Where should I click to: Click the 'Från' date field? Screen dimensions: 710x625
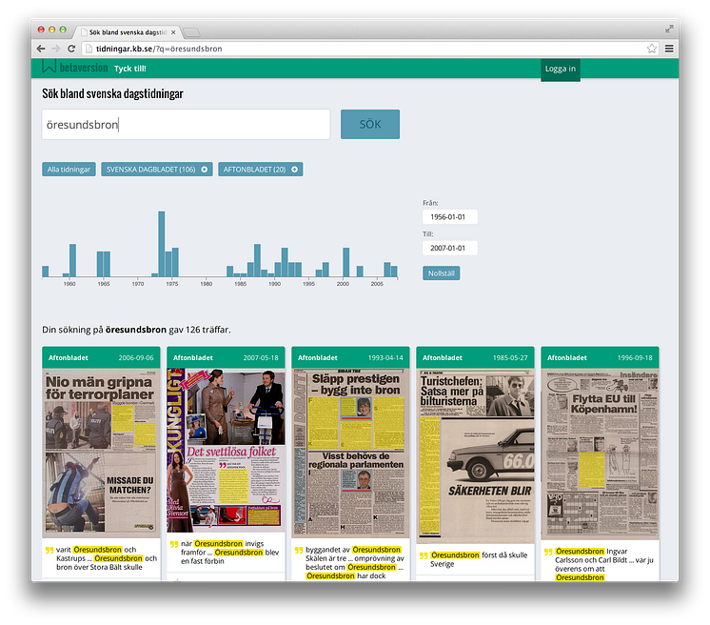click(x=449, y=217)
